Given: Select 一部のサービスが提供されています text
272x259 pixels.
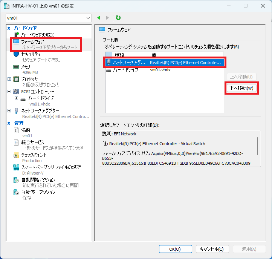Looking at the screenshot, I should click(53, 148).
